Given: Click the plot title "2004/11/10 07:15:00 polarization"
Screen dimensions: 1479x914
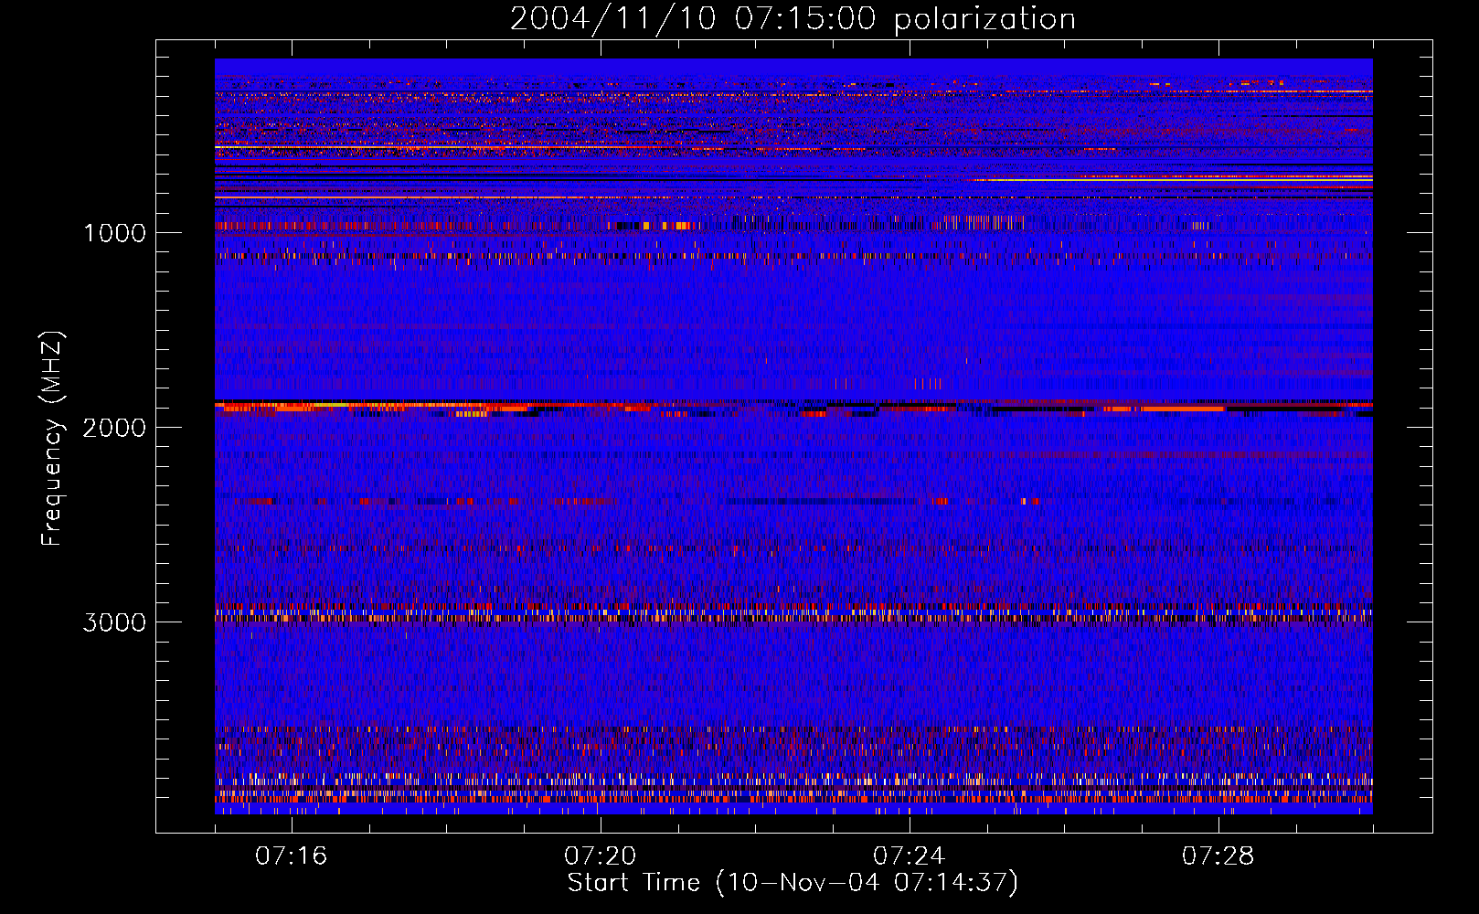Looking at the screenshot, I should coord(793,19).
